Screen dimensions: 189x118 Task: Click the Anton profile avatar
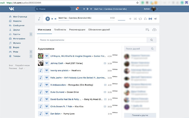154,9
